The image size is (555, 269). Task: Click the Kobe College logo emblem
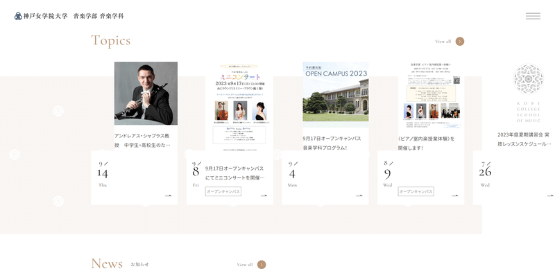coord(18,16)
